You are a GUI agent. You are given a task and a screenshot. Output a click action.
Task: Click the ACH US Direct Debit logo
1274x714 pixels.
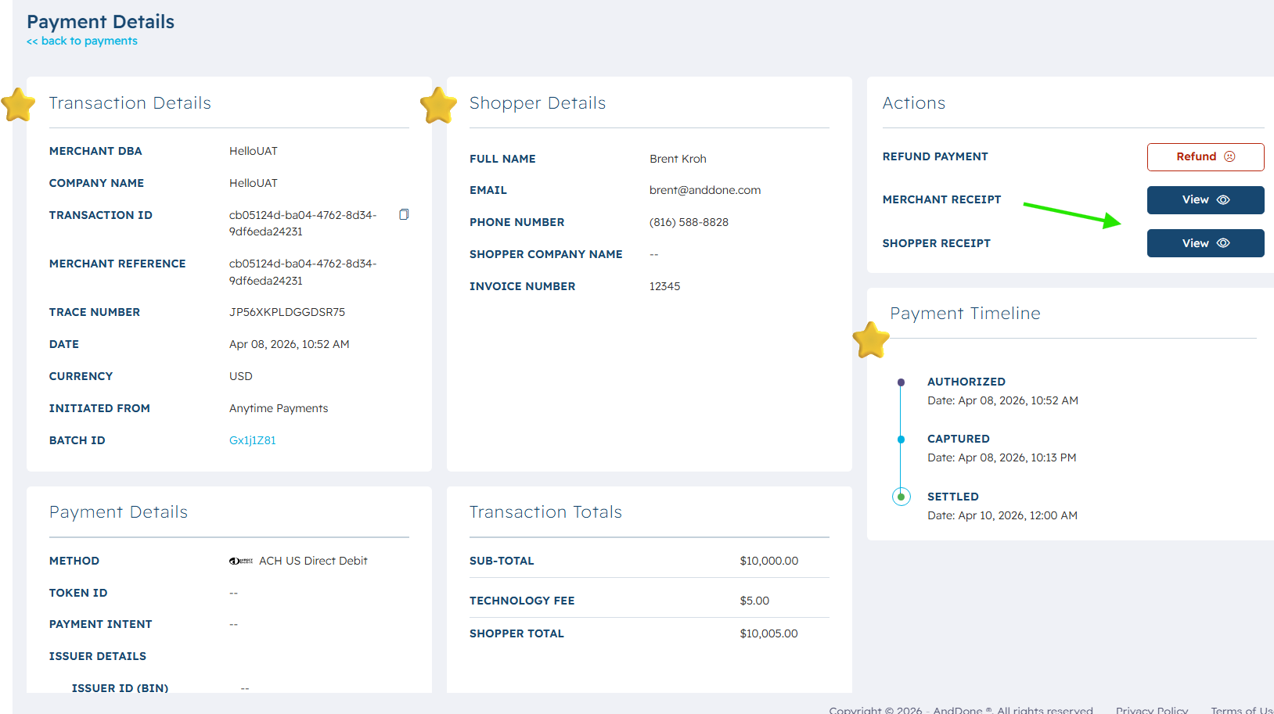click(241, 561)
